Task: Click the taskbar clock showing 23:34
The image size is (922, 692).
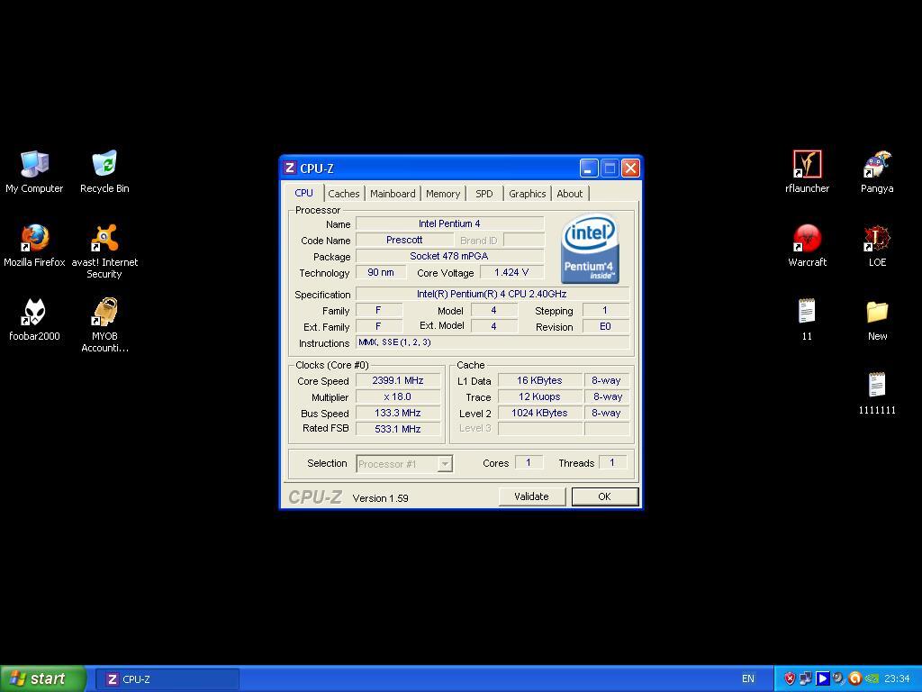Action: click(x=897, y=679)
